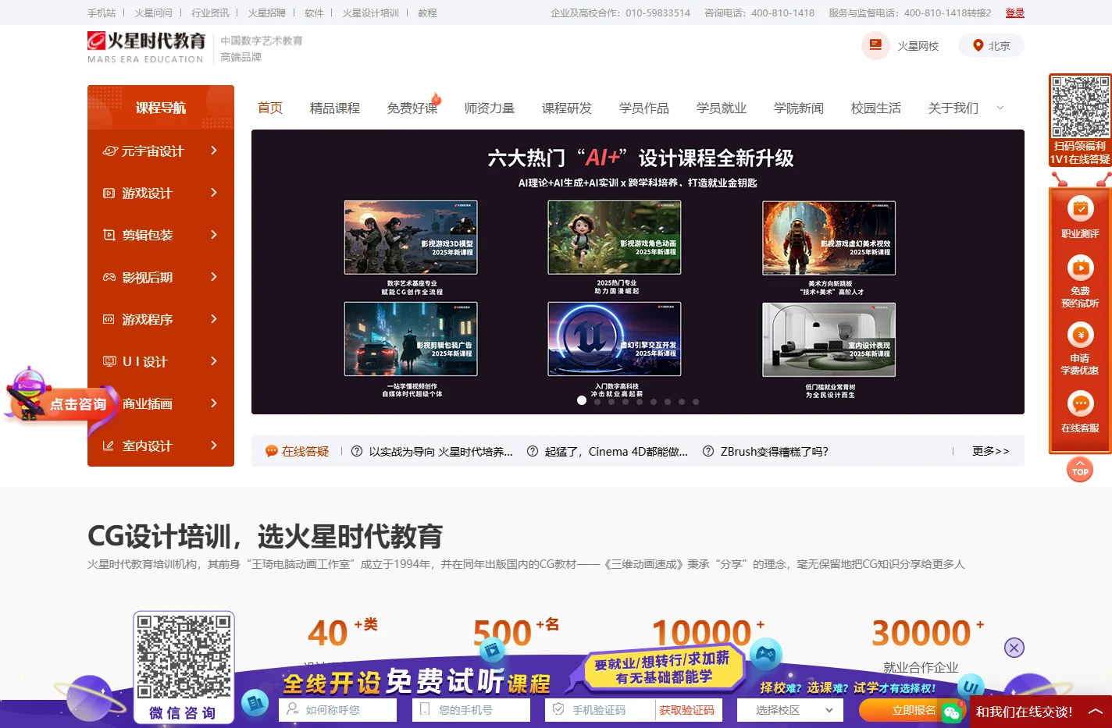Click the green WeChat icon
This screenshot has width=1112, height=728.
[x=952, y=712]
